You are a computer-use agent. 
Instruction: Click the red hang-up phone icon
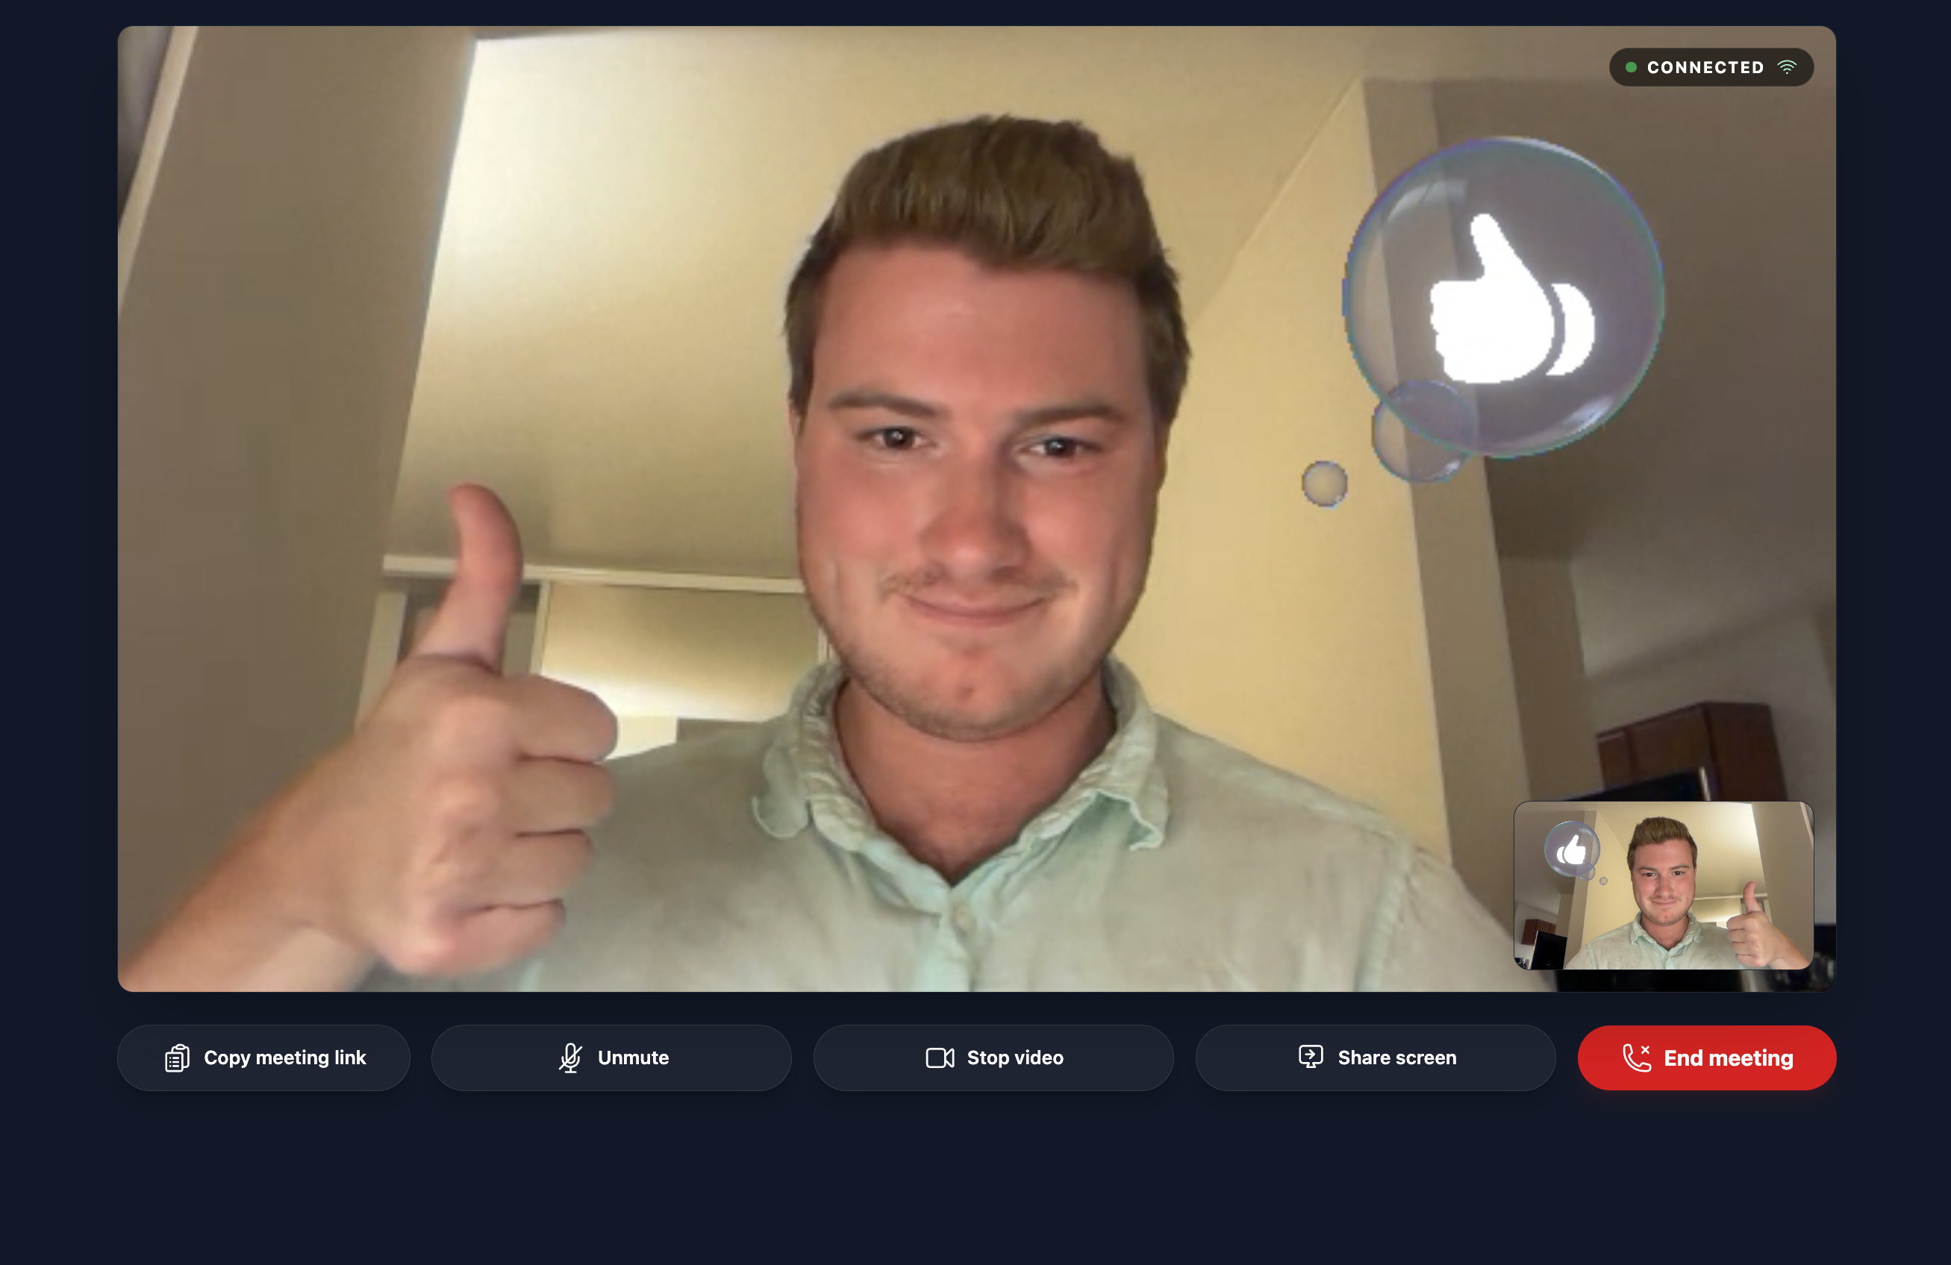click(x=1637, y=1058)
